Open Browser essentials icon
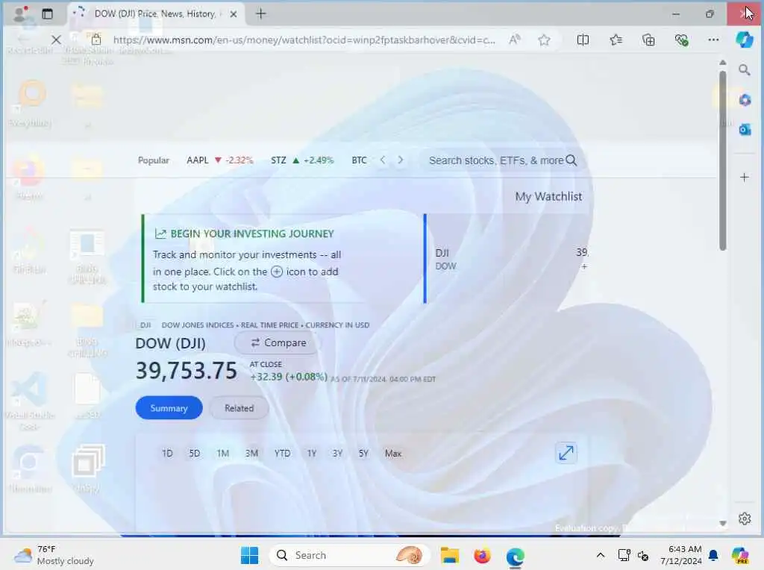 [681, 40]
